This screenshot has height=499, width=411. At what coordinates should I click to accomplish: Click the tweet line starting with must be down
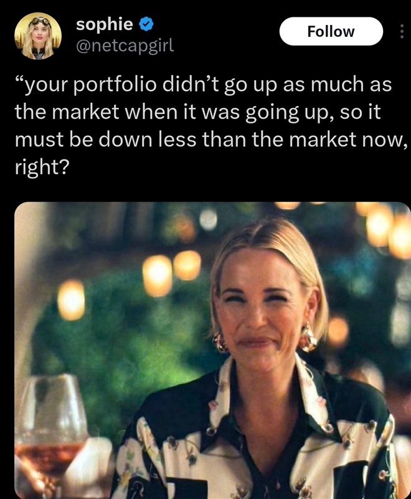point(211,140)
